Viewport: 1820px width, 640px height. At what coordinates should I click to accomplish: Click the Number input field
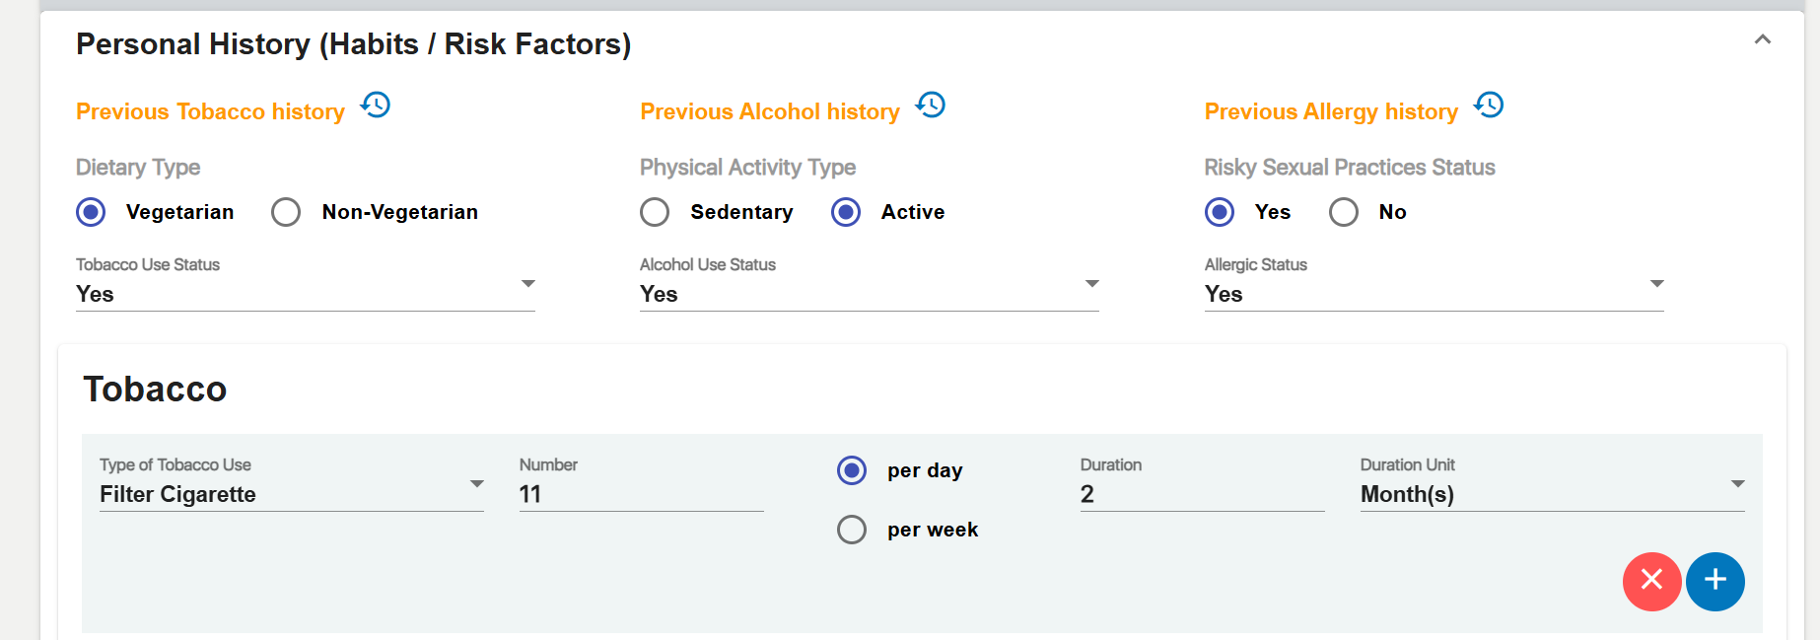pyautogui.click(x=641, y=493)
